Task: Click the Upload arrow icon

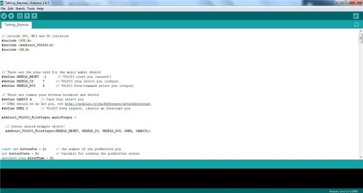Action: click(11, 16)
